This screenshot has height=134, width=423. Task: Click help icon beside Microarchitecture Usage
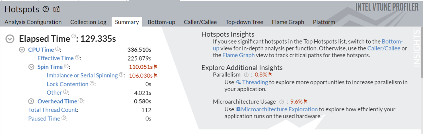click(x=282, y=102)
